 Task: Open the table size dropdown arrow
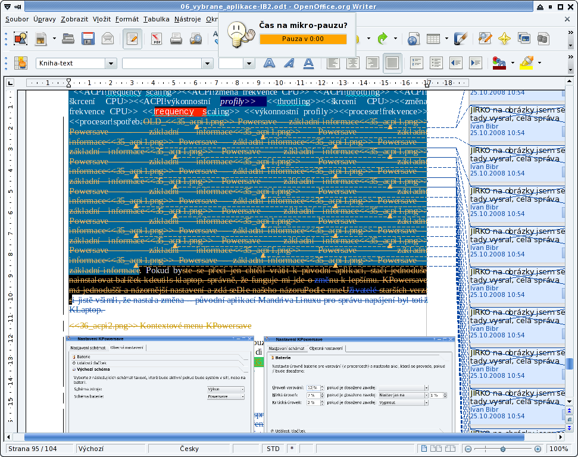pyautogui.click(x=446, y=38)
